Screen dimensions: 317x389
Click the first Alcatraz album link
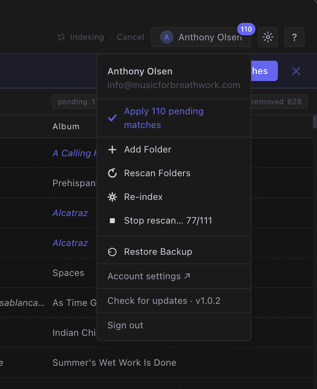pos(70,213)
